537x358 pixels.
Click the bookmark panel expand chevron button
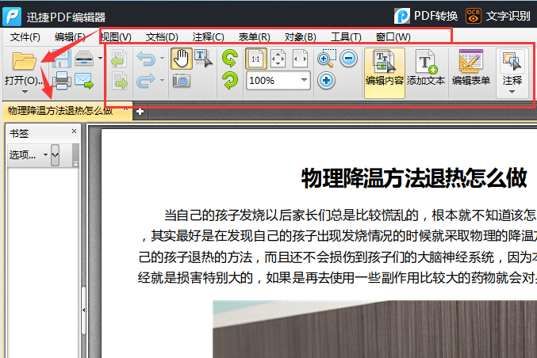pyautogui.click(x=55, y=155)
